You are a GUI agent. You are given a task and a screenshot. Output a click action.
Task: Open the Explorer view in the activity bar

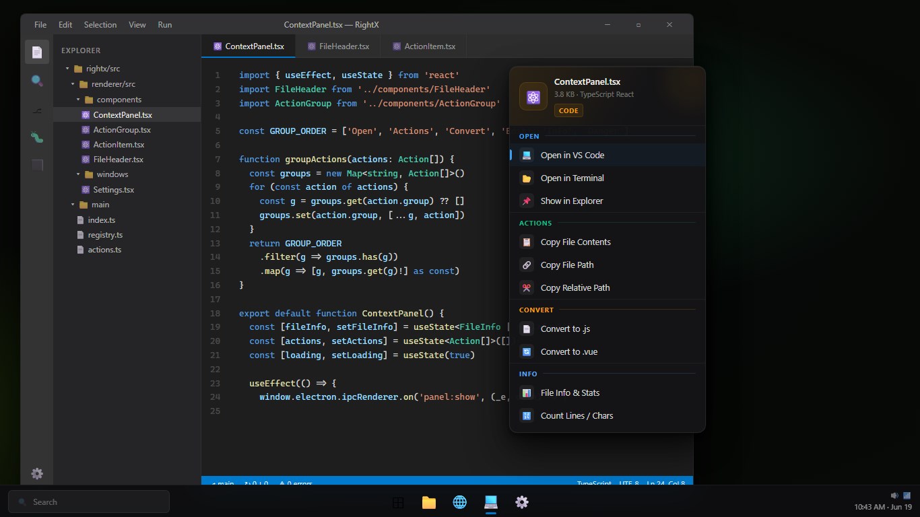click(x=37, y=52)
